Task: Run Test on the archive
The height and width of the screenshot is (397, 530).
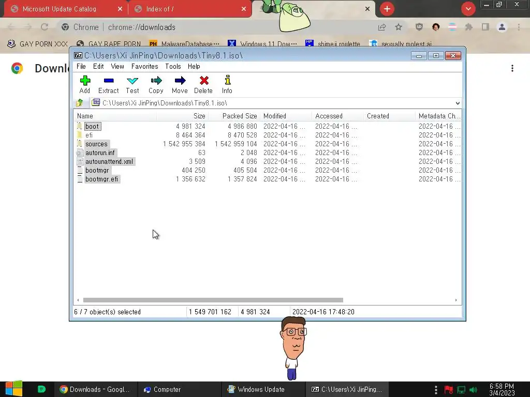Action: coord(132,84)
